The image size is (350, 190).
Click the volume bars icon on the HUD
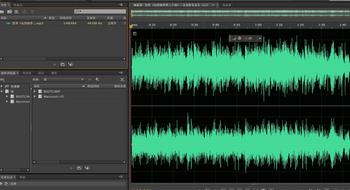(x=234, y=39)
